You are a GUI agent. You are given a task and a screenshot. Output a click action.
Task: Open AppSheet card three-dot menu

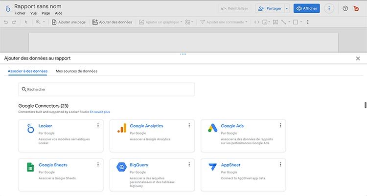pyautogui.click(x=280, y=164)
